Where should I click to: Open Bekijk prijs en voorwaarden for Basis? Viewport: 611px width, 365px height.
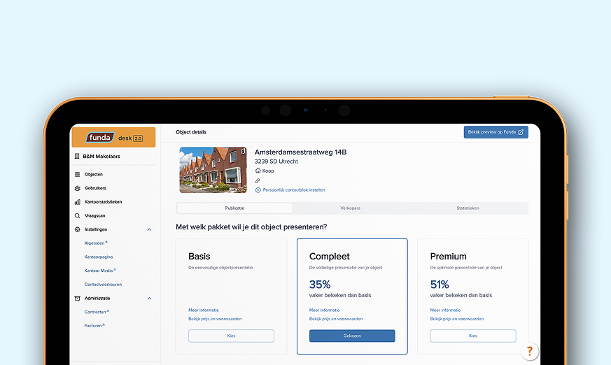click(x=215, y=319)
